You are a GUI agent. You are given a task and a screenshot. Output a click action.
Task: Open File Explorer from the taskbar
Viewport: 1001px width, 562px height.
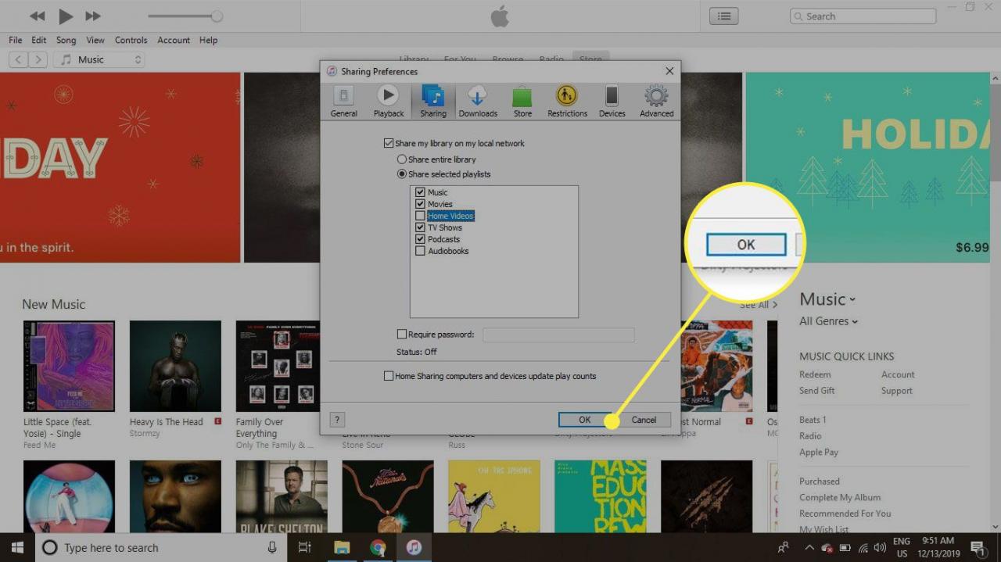[x=342, y=547]
